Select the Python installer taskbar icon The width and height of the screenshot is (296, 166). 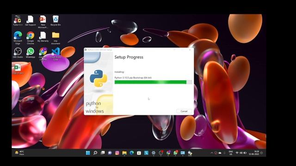[190, 153]
